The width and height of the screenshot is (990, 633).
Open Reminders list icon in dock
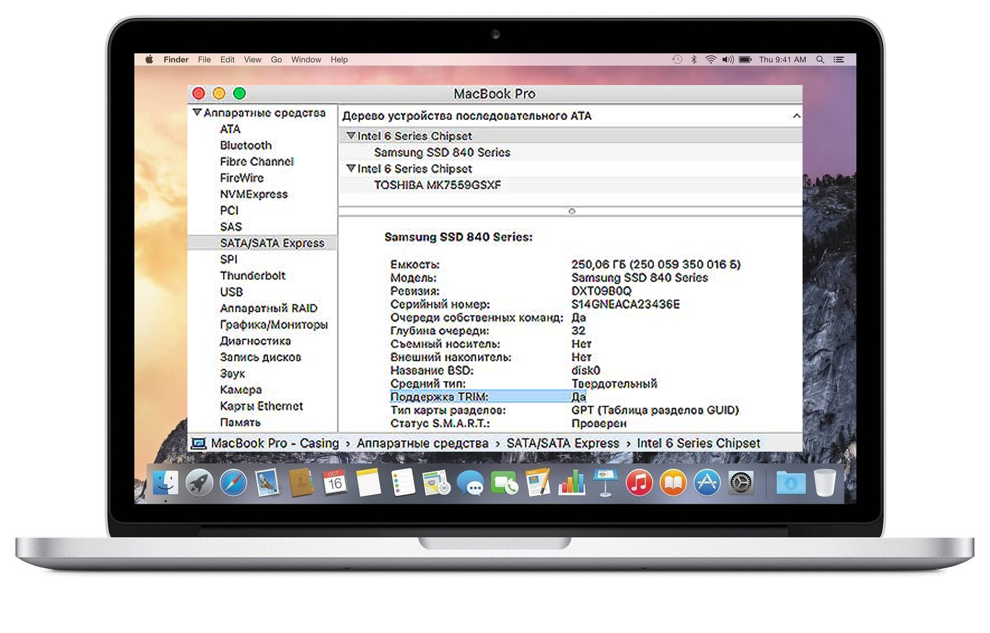[x=403, y=483]
